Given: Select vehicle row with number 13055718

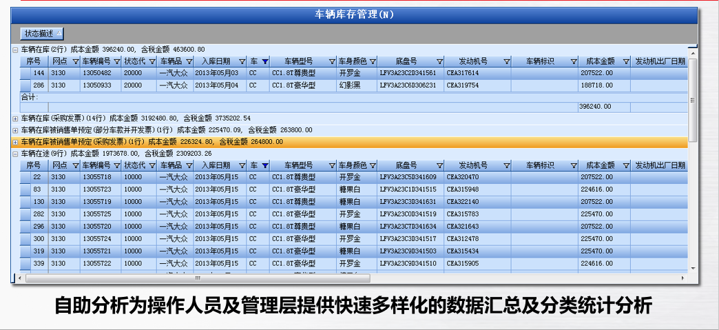Looking at the screenshot, I should click(x=96, y=178).
